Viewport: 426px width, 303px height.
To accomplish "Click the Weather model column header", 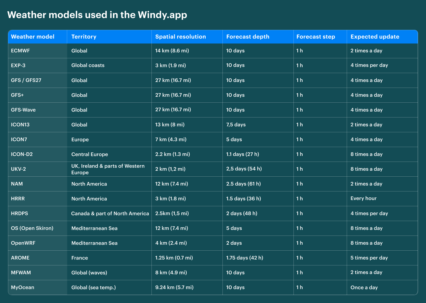I will [33, 37].
